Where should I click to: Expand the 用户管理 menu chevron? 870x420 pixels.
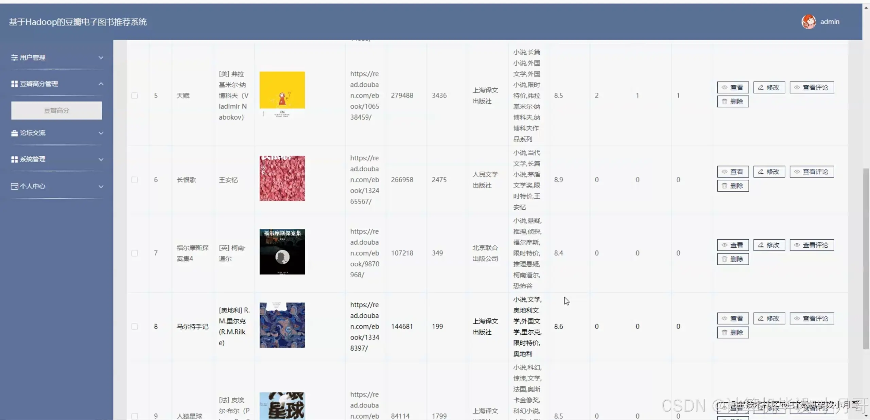[x=101, y=57]
